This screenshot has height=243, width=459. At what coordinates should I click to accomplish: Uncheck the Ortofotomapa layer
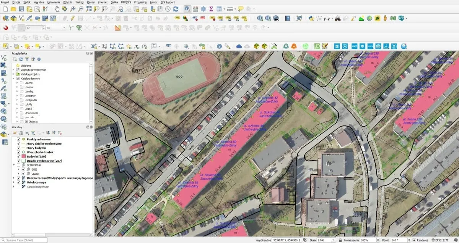[18, 182]
